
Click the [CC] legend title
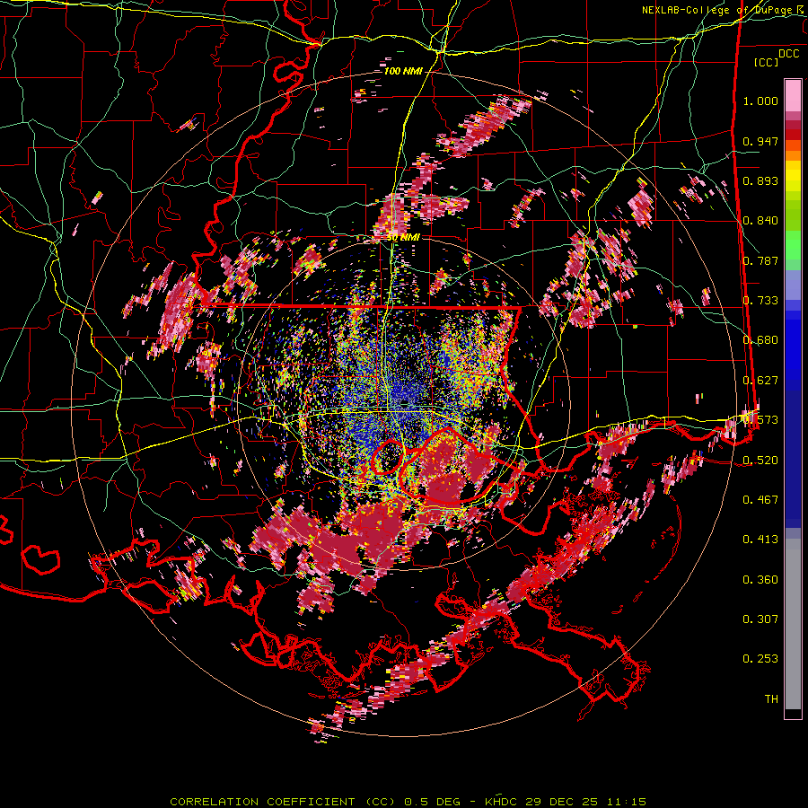tap(767, 62)
